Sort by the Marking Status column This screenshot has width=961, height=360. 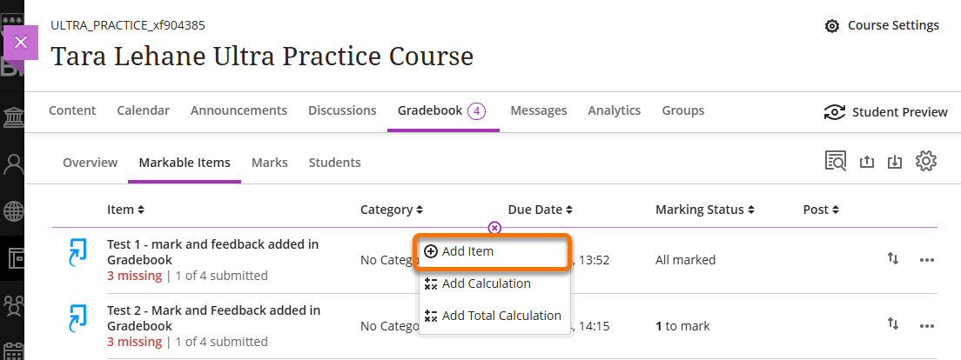pos(705,210)
